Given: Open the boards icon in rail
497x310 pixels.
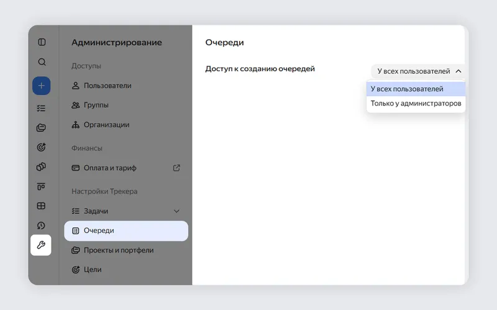Looking at the screenshot, I should [41, 187].
